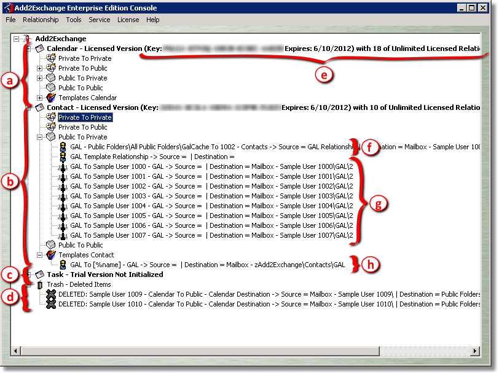Click Calendar Public To Private folder icon
499x374 pixels.
(x=51, y=78)
